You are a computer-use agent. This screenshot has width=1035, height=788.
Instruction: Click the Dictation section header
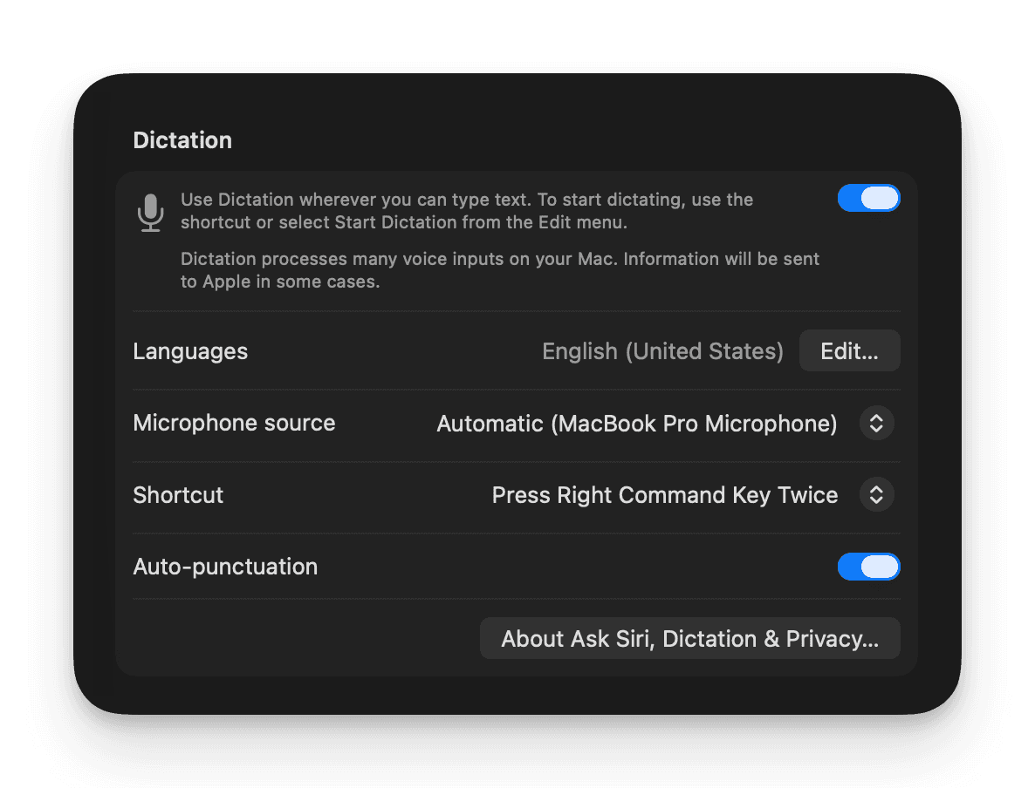tap(182, 139)
